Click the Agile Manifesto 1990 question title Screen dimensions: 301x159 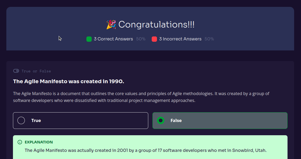(x=68, y=81)
